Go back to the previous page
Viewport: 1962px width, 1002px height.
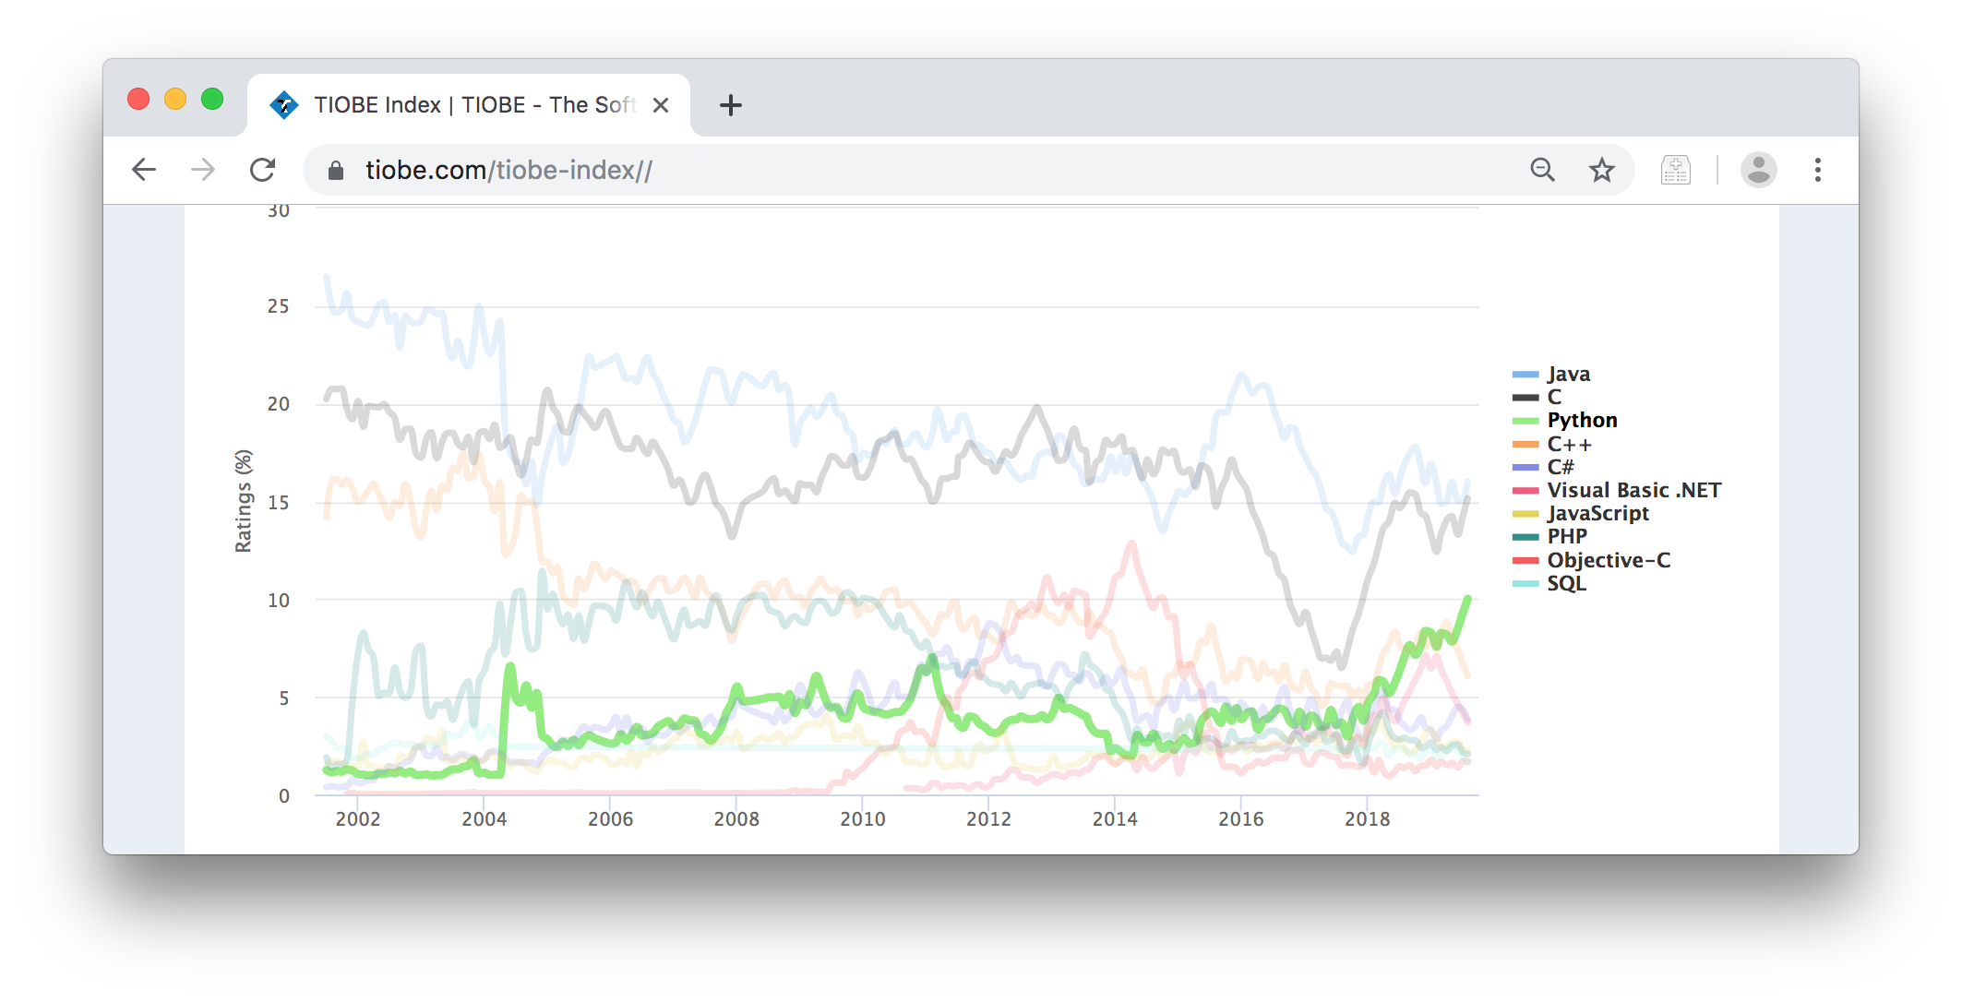coord(144,170)
